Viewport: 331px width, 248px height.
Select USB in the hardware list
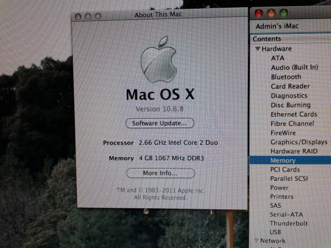[277, 233]
